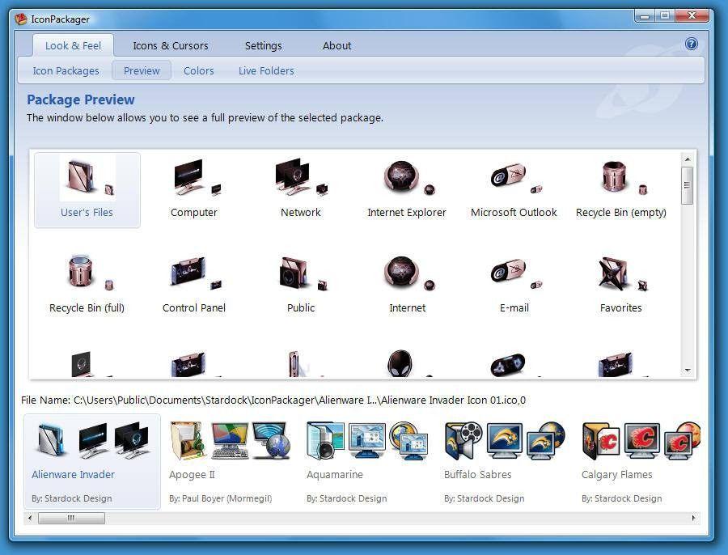Switch to the Icon Packages subtab

pos(66,71)
